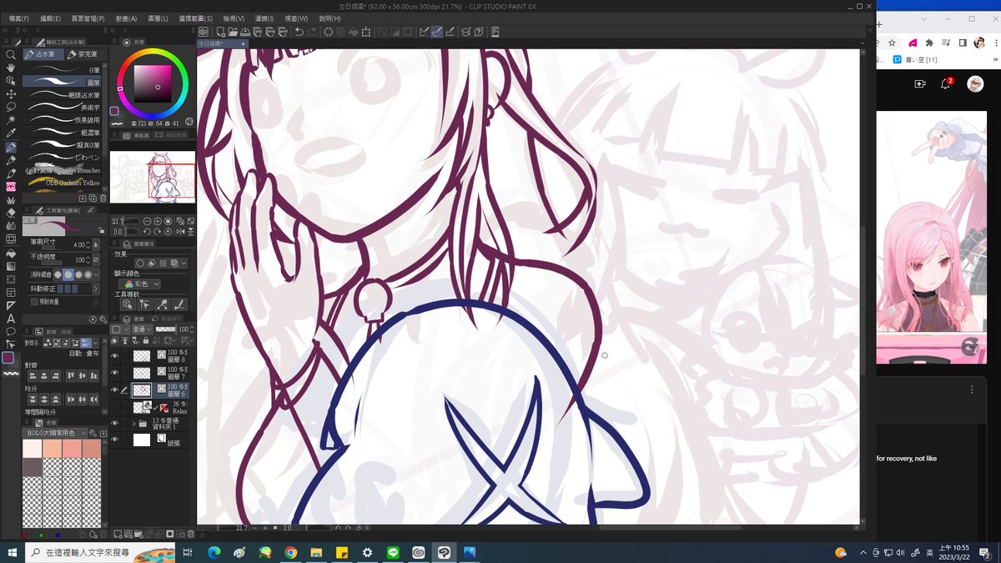Select the Balloon tool
This screenshot has width=1001, height=563.
click(x=11, y=331)
